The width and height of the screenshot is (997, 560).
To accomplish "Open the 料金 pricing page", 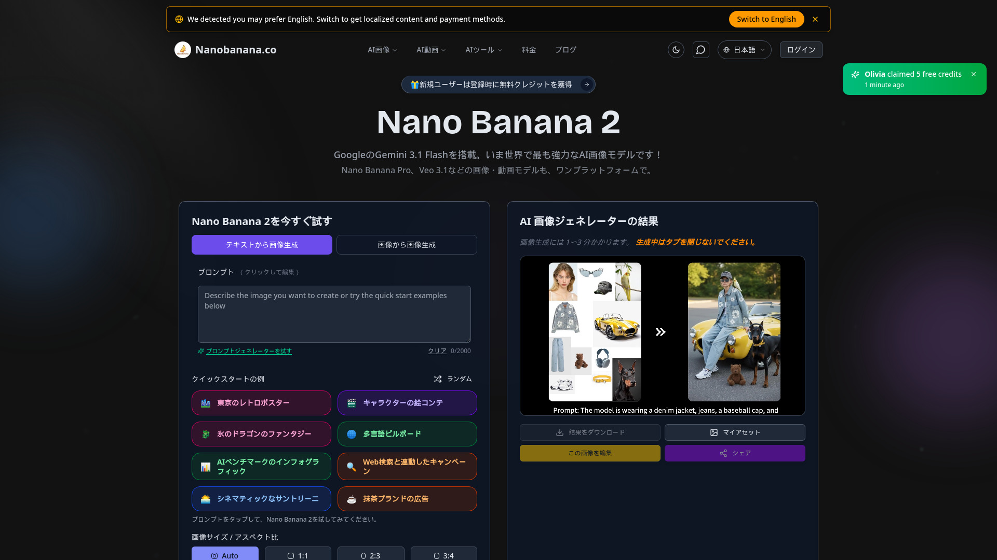I will tap(529, 50).
